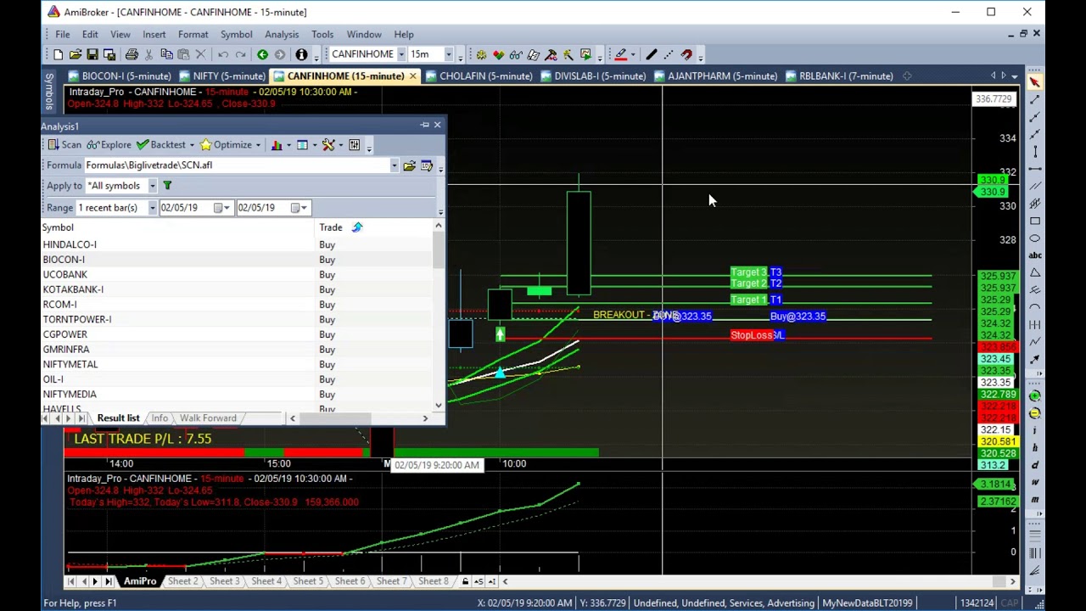This screenshot has height=611, width=1086.
Task: Select the line color pencil tool
Action: coord(621,54)
